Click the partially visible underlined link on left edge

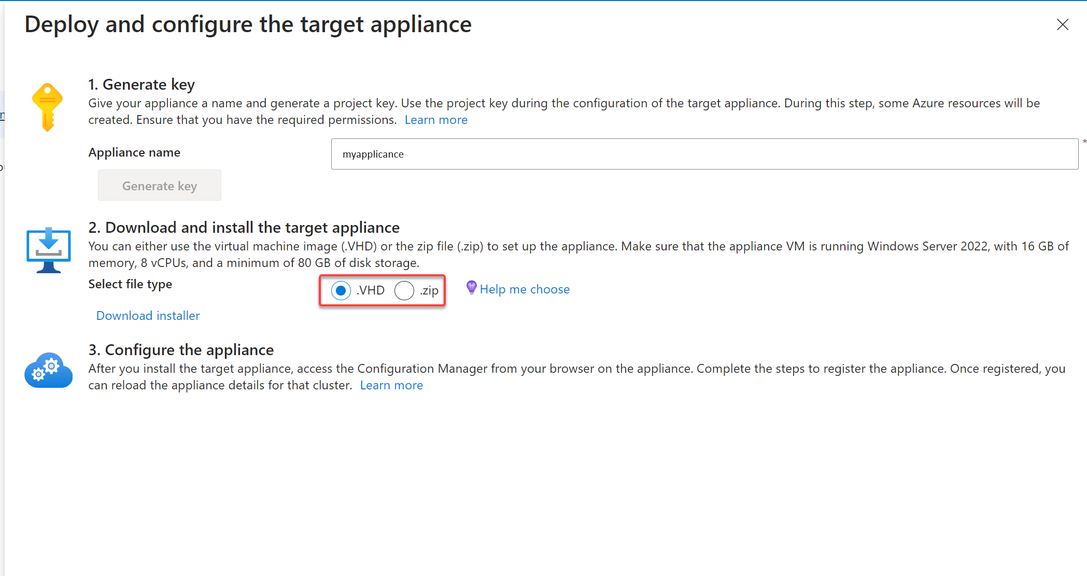point(2,114)
